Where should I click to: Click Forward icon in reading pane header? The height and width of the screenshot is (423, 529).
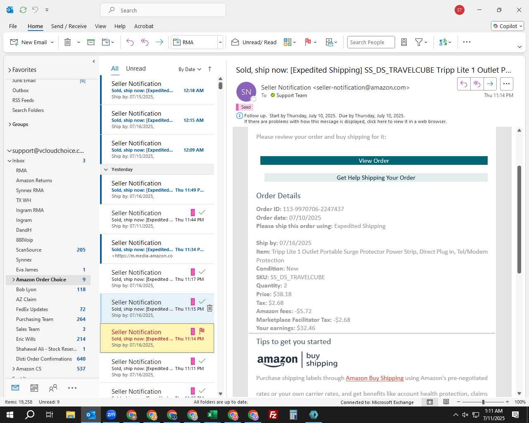tap(490, 84)
